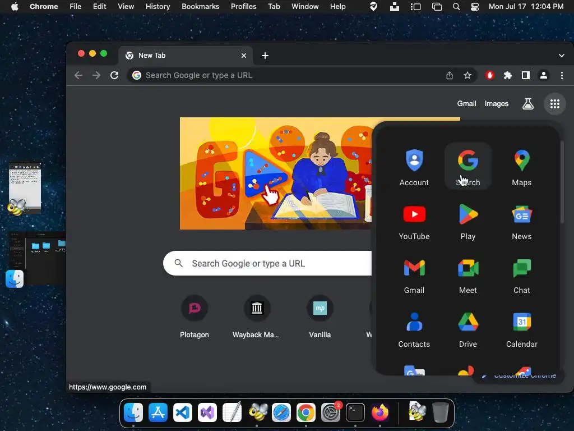This screenshot has height=431, width=574.
Task: Open Google Chat from the apps panel
Action: pos(522,274)
